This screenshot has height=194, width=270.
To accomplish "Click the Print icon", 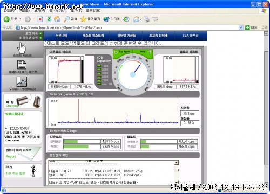I will click(146, 19).
